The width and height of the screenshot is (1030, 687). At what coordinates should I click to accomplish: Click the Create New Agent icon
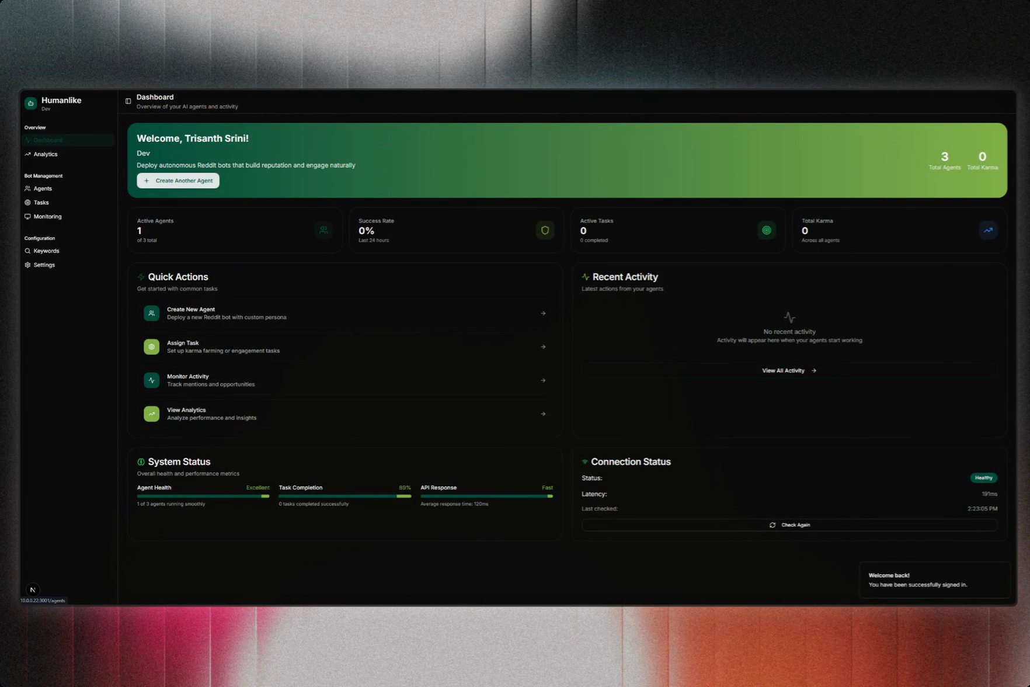point(151,313)
